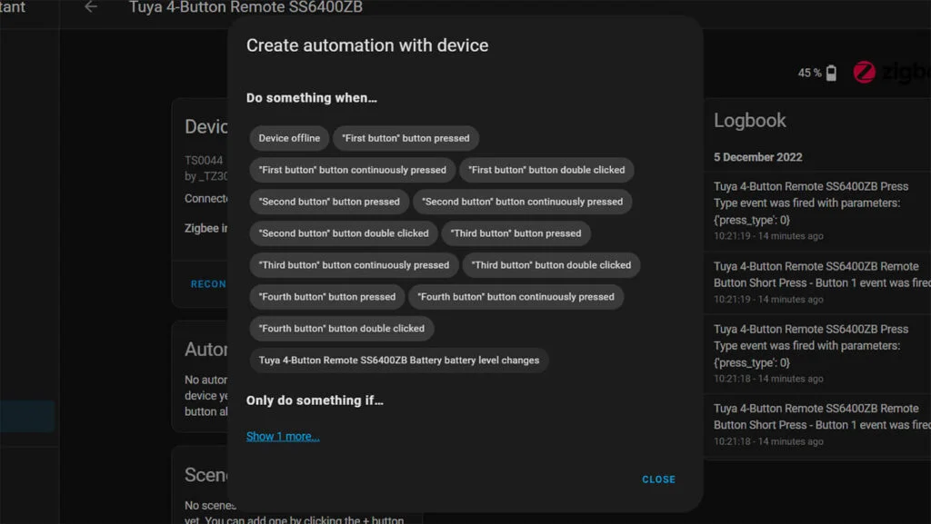Close the Create automation dialog

658,480
